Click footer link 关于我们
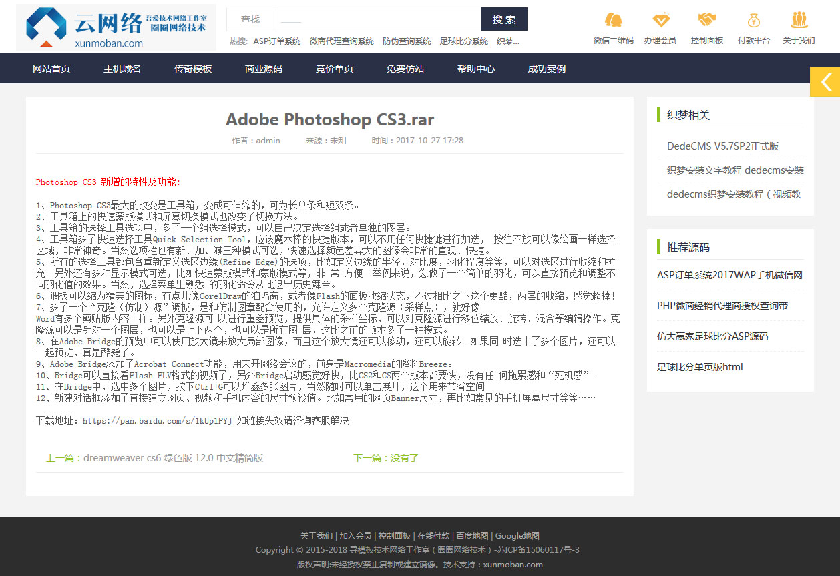The width and height of the screenshot is (840, 576). coord(317,535)
